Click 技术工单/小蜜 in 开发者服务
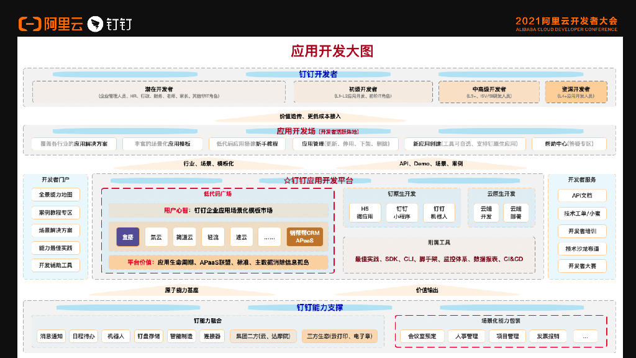Screen dimensions: 636x358 click(582, 214)
